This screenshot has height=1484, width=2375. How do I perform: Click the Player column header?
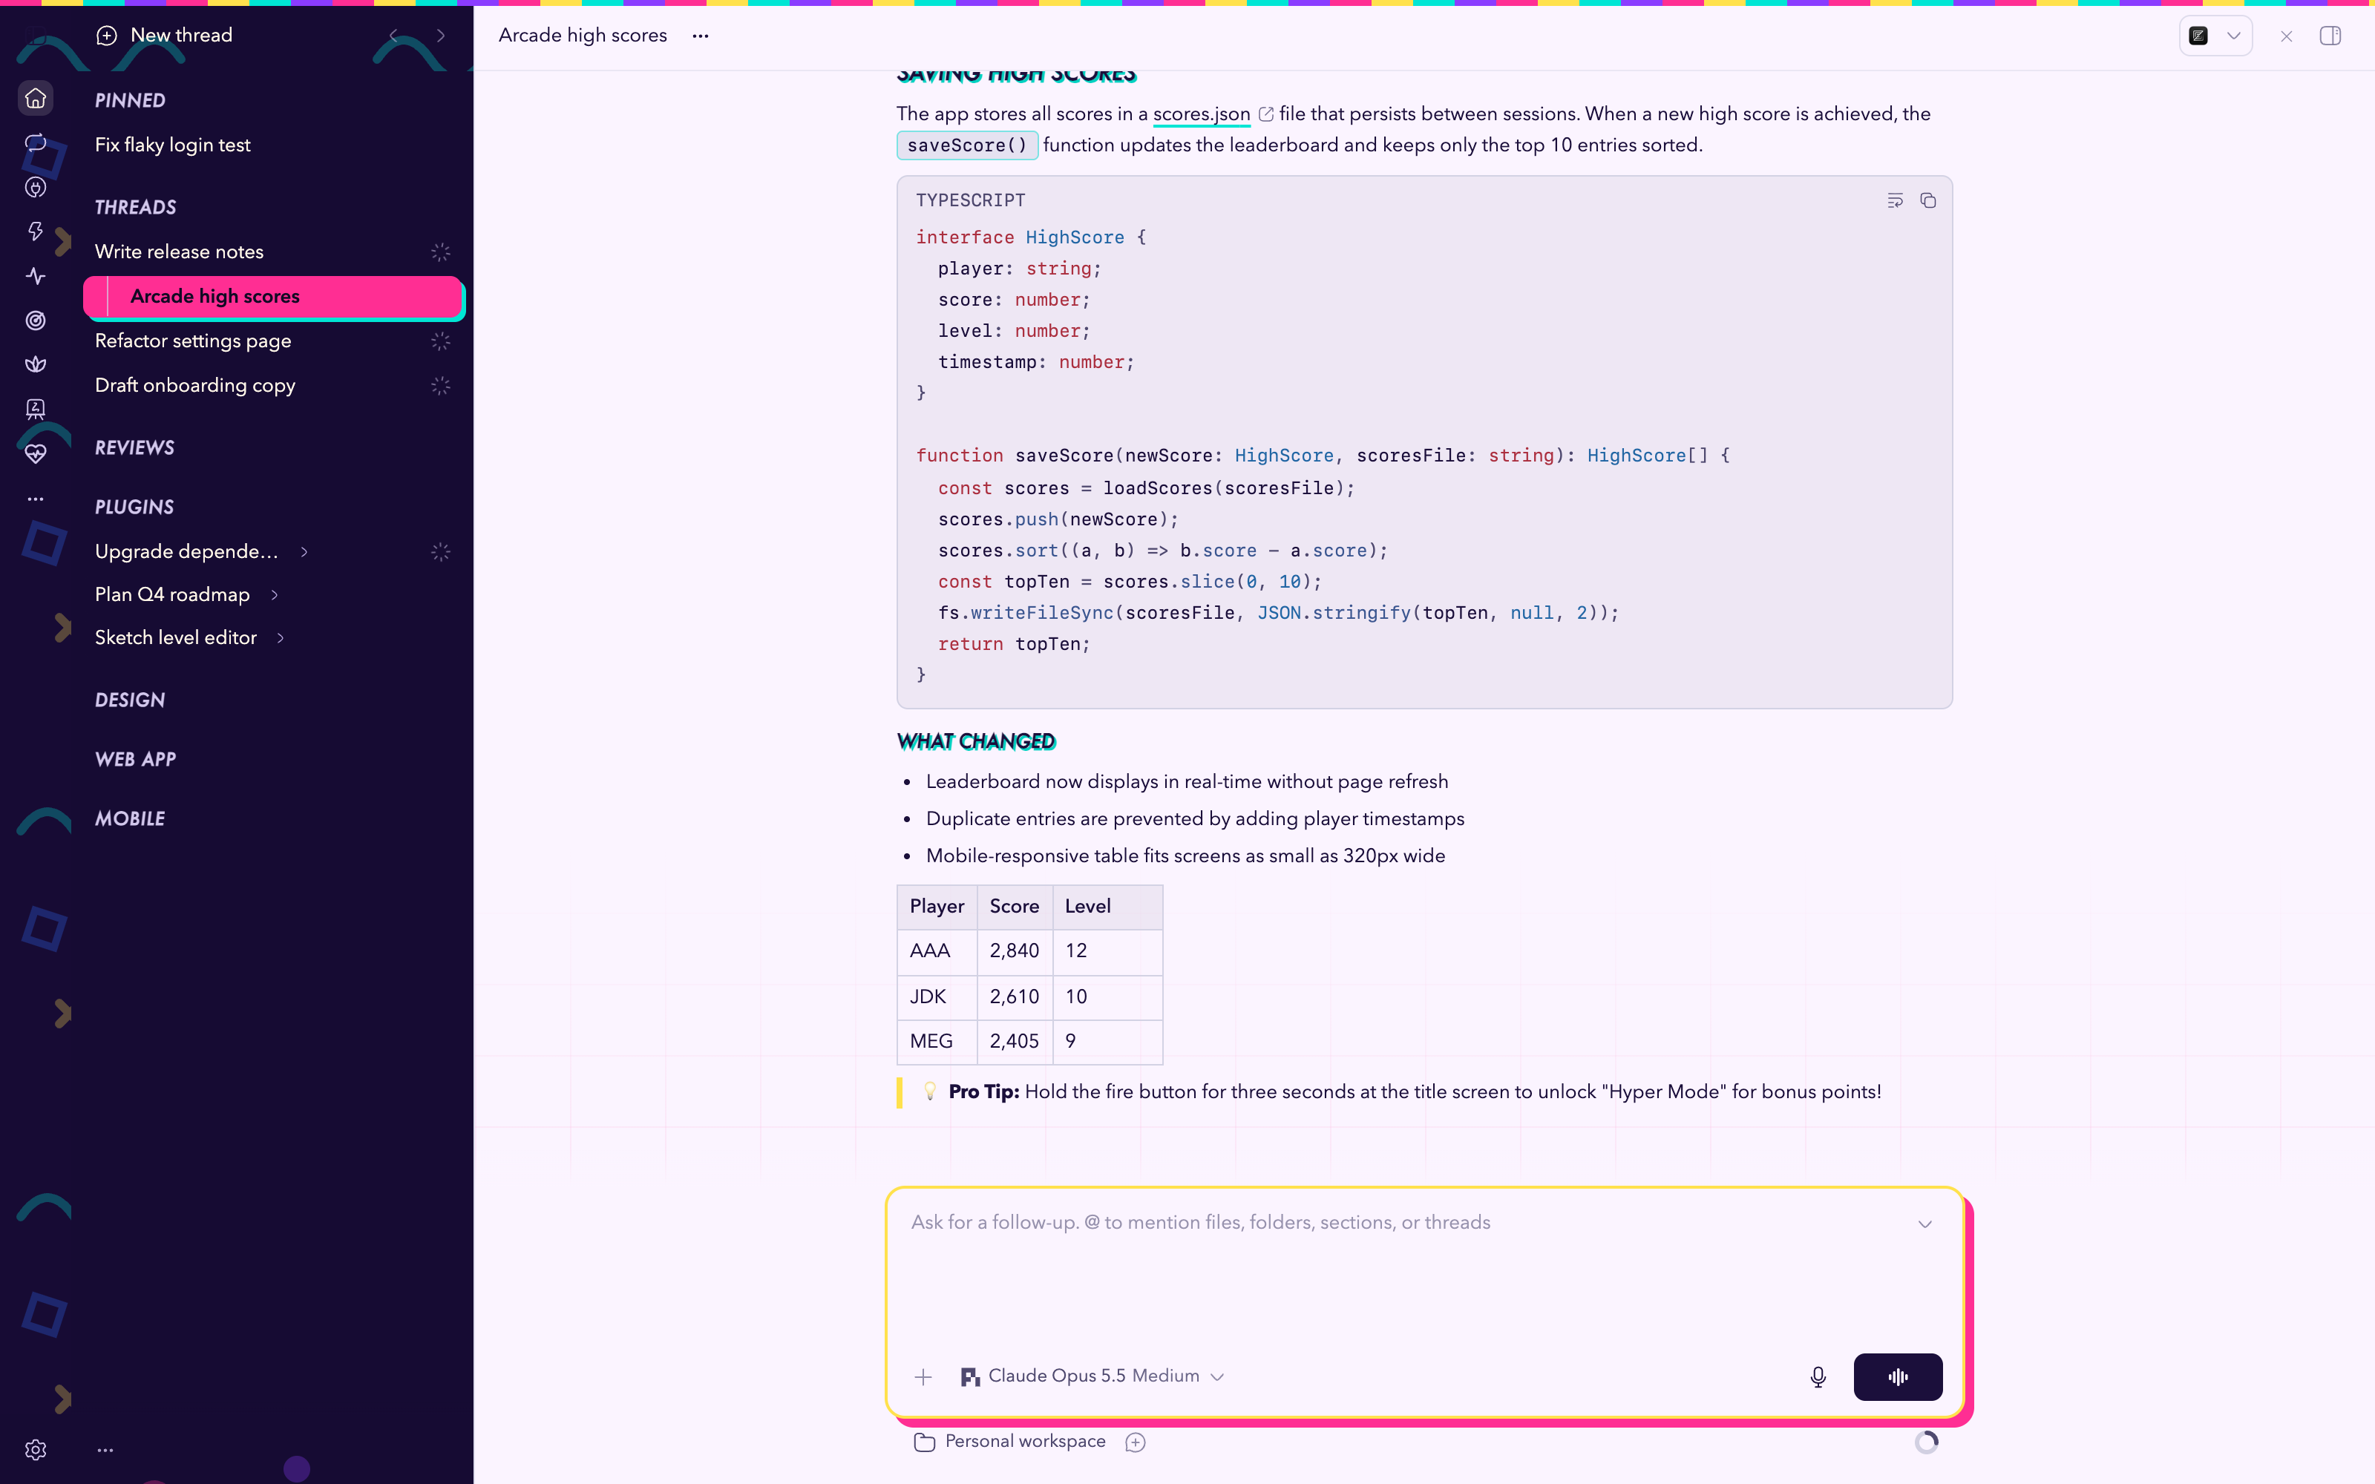point(936,907)
